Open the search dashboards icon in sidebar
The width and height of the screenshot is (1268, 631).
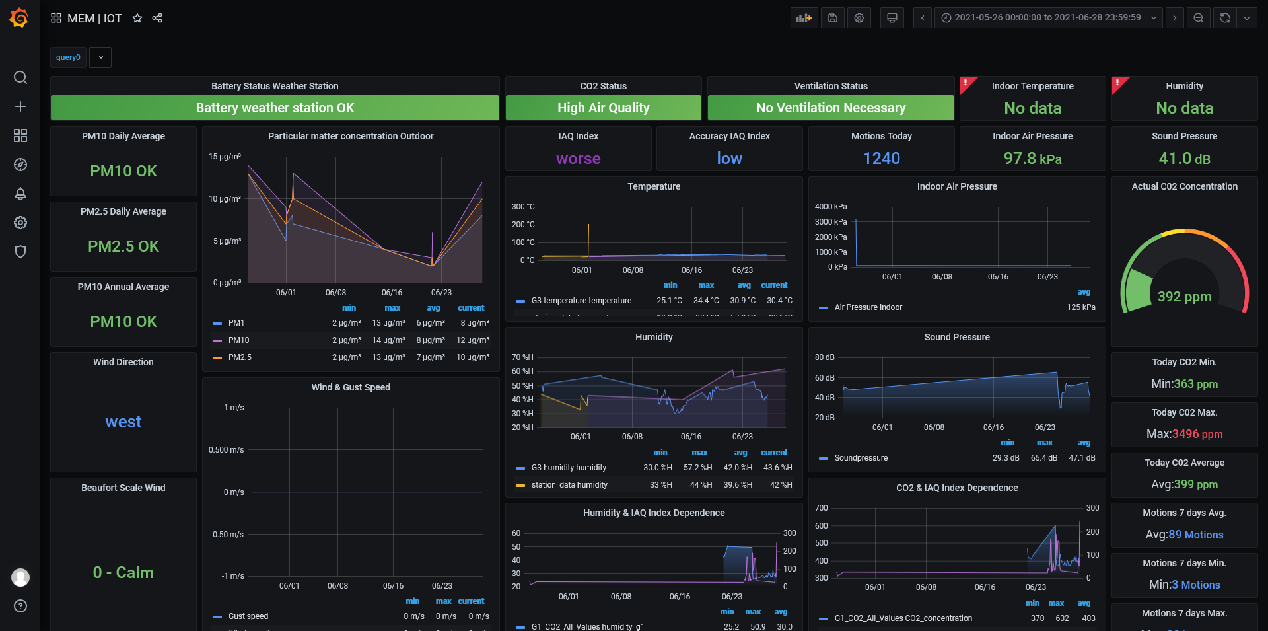20,77
